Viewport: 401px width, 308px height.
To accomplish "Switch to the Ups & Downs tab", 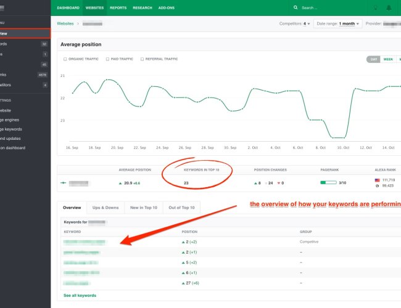I will coord(105,208).
